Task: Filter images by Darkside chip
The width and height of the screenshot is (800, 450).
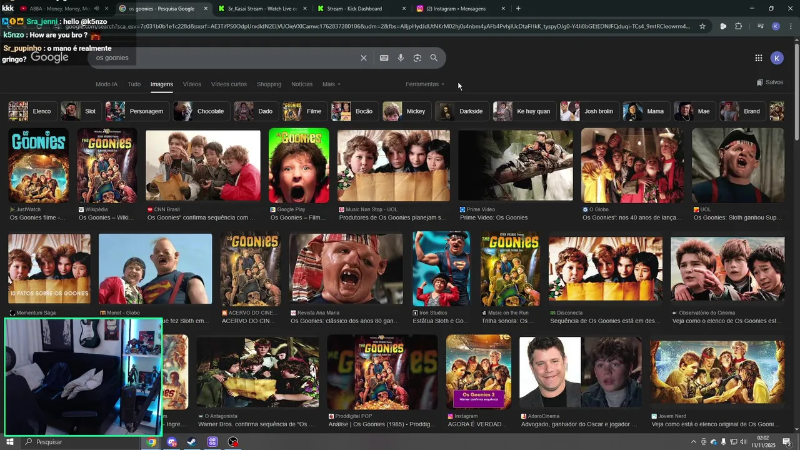Action: [x=462, y=111]
